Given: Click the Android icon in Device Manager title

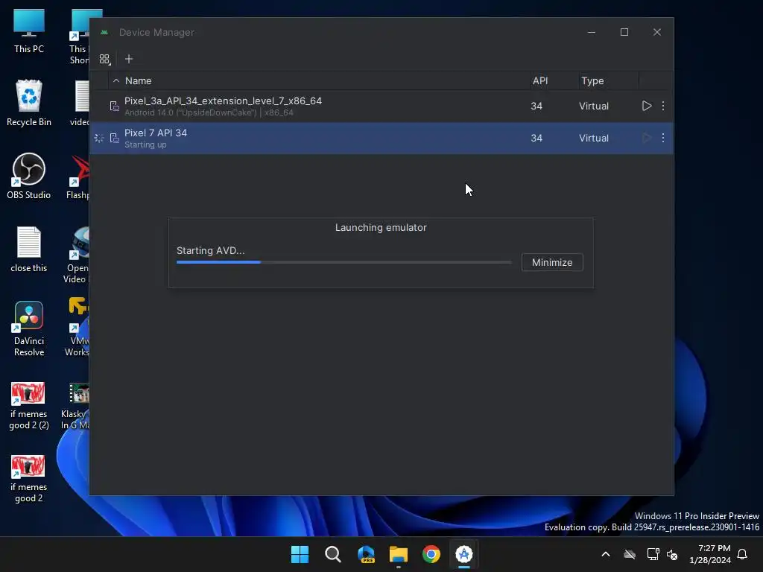Looking at the screenshot, I should pos(104,32).
